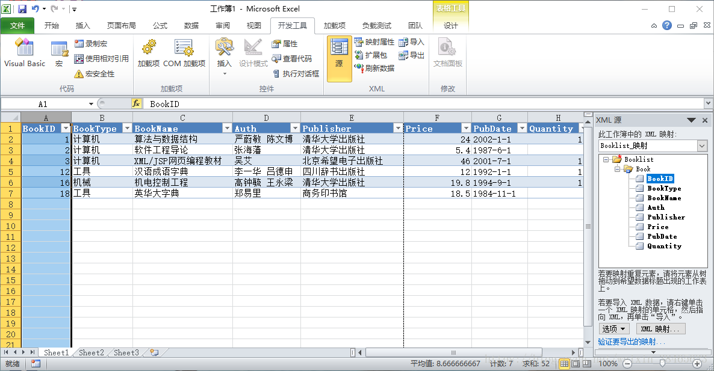714x371 pixels.
Task: Open the BookType column filter dropdown
Action: coord(127,128)
